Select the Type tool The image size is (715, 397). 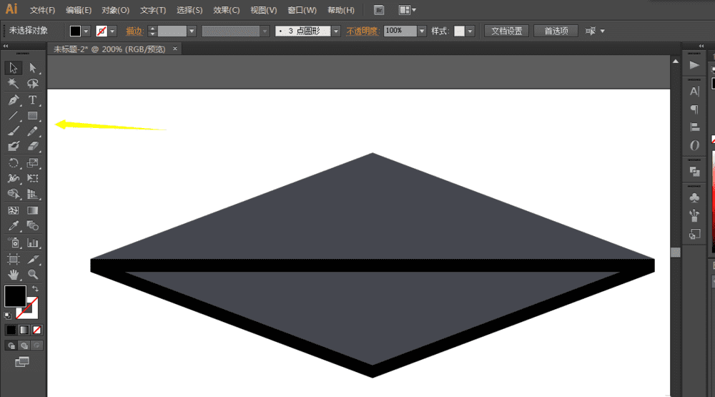click(32, 100)
